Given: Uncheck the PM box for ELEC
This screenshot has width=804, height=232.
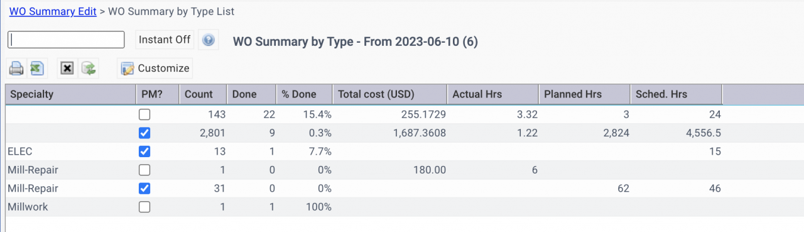Looking at the screenshot, I should (145, 152).
